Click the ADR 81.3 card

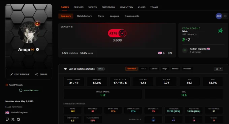point(189,81)
